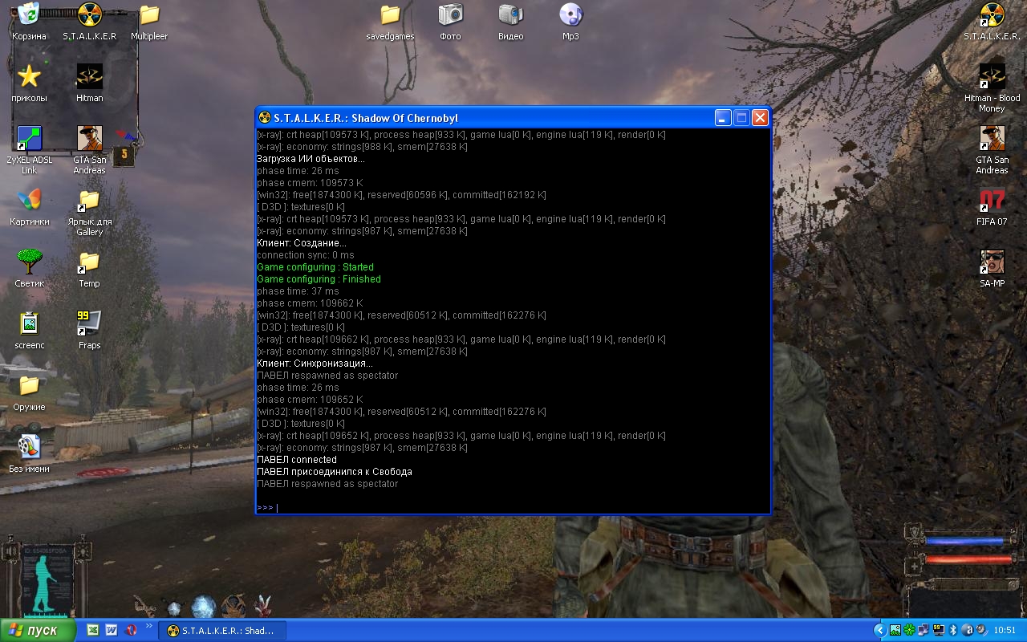Show hidden tray icons with the arrow
Viewport: 1027px width, 642px height.
(x=880, y=630)
